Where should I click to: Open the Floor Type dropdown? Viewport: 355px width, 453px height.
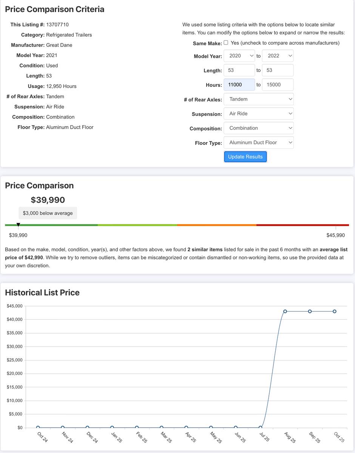point(259,142)
